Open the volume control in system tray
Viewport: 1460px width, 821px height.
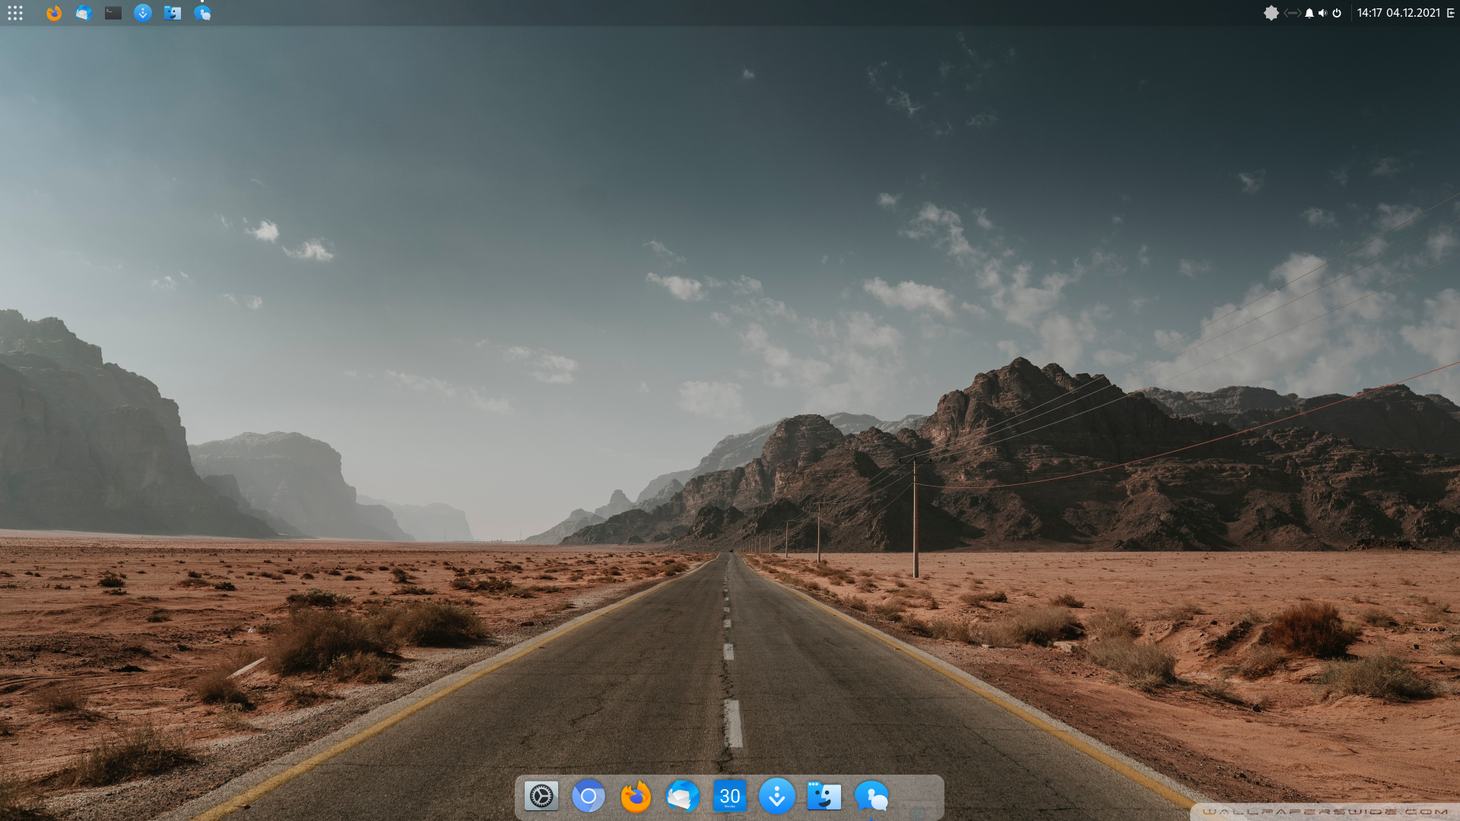point(1323,13)
